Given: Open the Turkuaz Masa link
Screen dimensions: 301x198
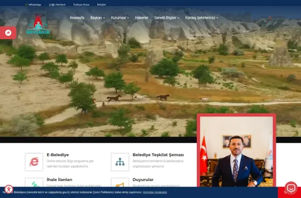Looking at the screenshot, I should [81, 5].
